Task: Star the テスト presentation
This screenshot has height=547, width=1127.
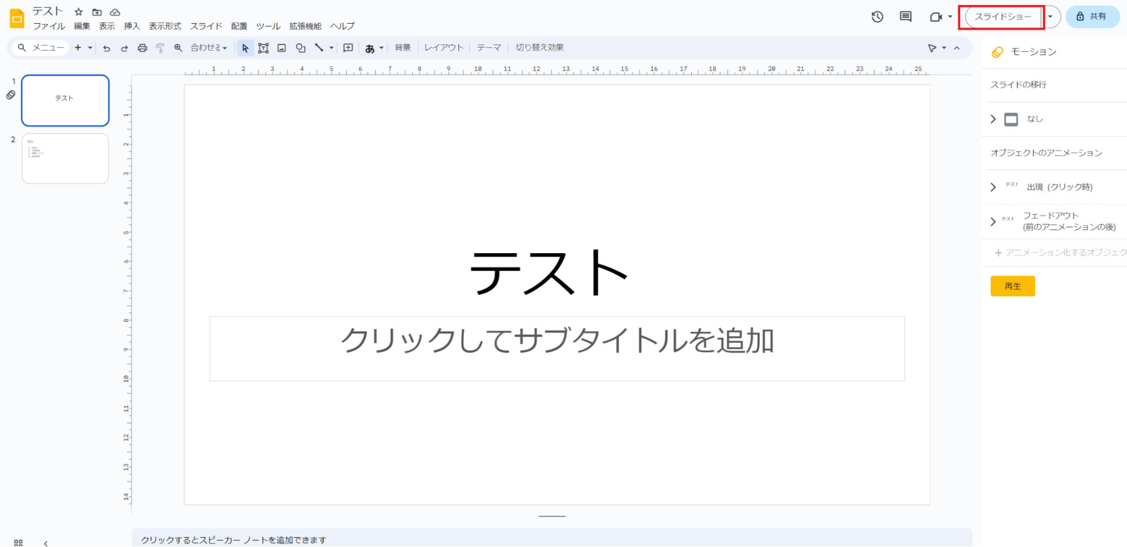Action: point(79,12)
